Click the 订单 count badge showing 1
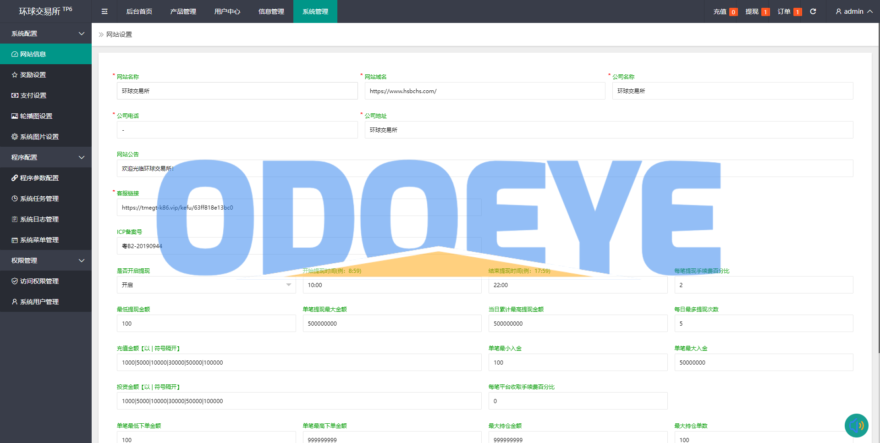Image resolution: width=880 pixels, height=443 pixels. tap(797, 12)
